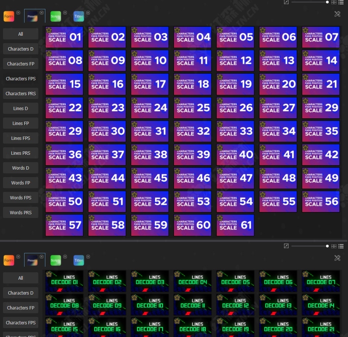Click fit-to-panel icon beside lower size slider

coord(286,246)
